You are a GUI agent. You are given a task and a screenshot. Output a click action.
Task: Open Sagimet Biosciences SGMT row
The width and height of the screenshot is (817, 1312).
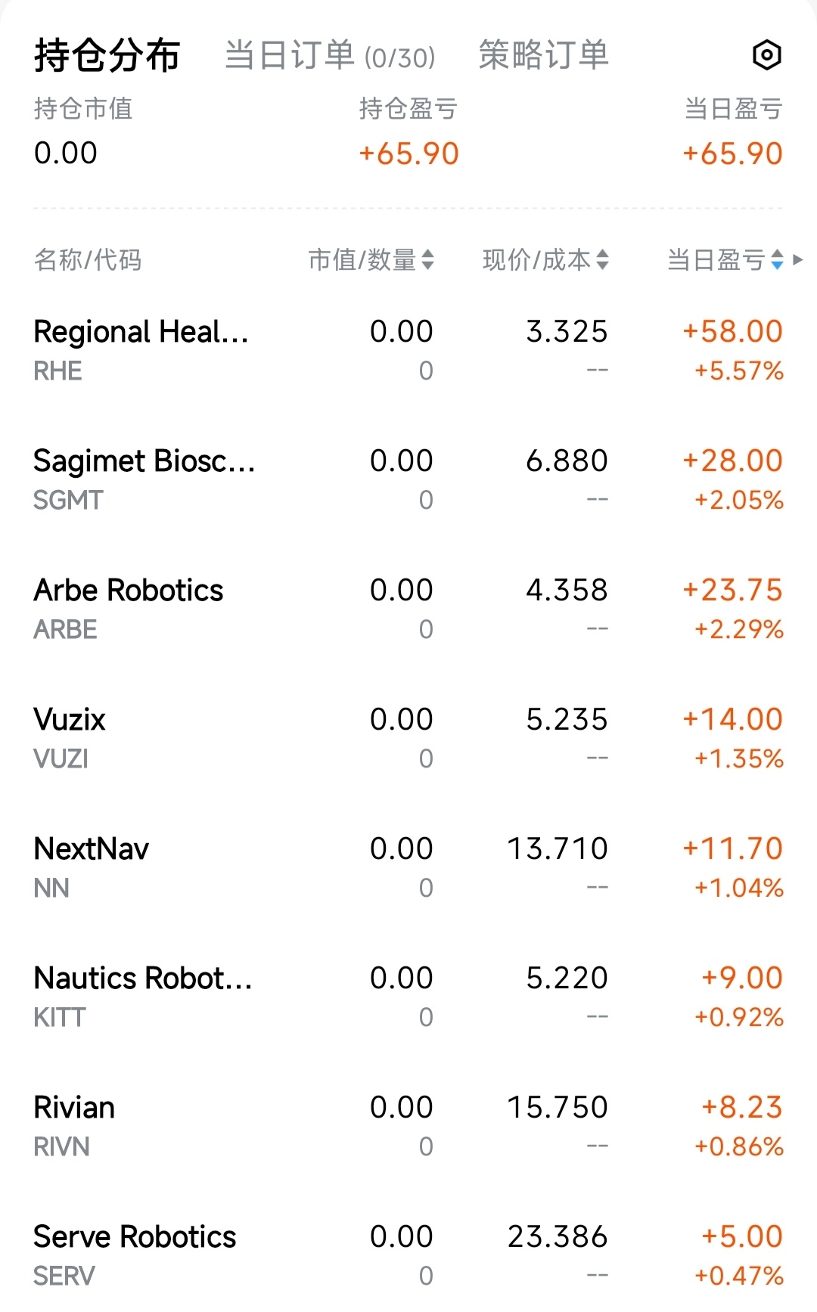pyautogui.click(x=408, y=479)
